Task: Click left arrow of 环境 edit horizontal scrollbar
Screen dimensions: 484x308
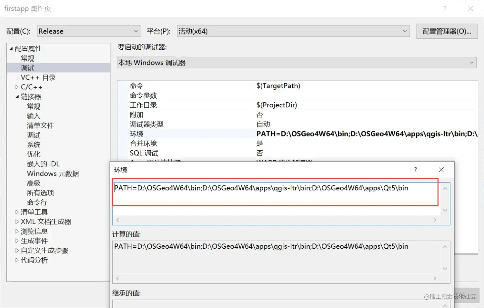Action: pos(117,220)
